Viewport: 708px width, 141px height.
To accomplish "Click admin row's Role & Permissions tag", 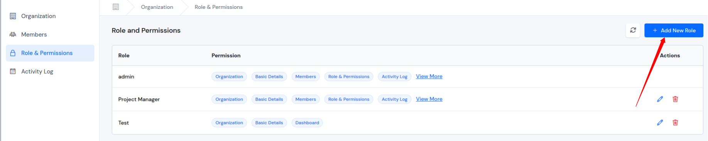I will tap(349, 77).
